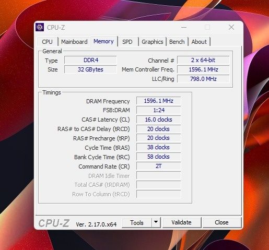Open the CPU tab
This screenshot has width=269, height=250.
[x=47, y=42]
